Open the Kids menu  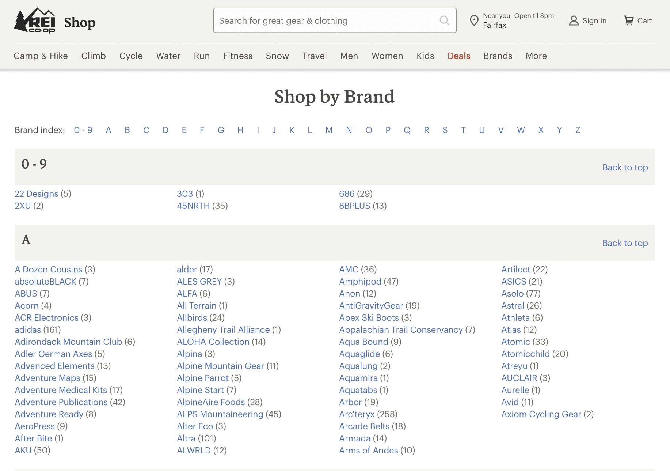click(425, 56)
